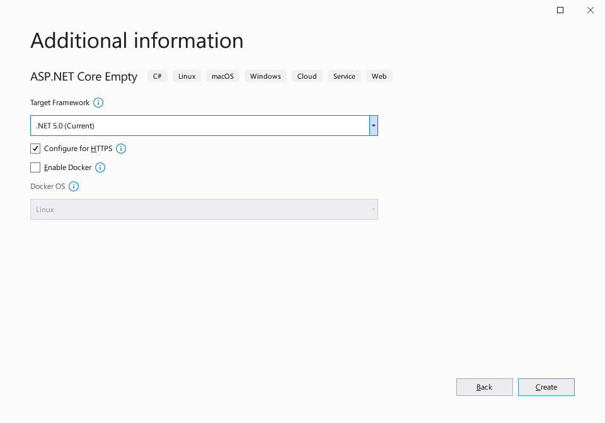Viewport: 605px width, 423px height.
Task: Click inside the Target Framework combo box
Action: 189,125
